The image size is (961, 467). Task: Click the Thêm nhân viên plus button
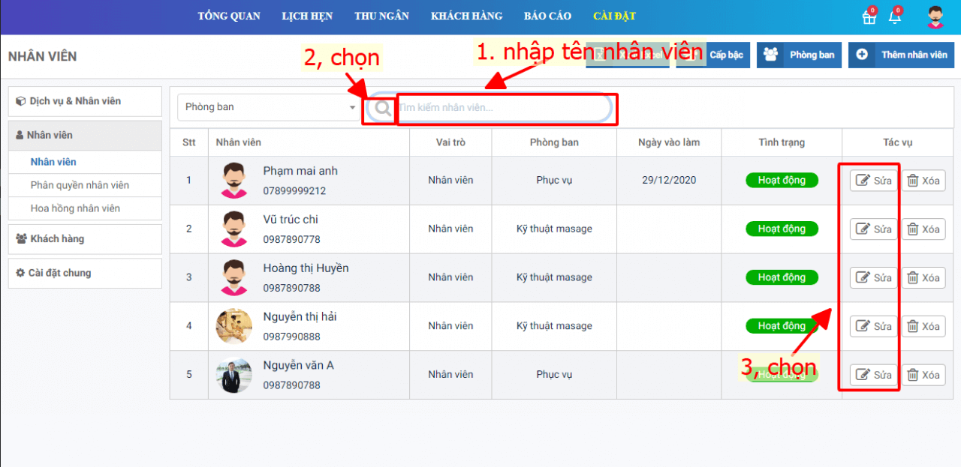click(902, 55)
